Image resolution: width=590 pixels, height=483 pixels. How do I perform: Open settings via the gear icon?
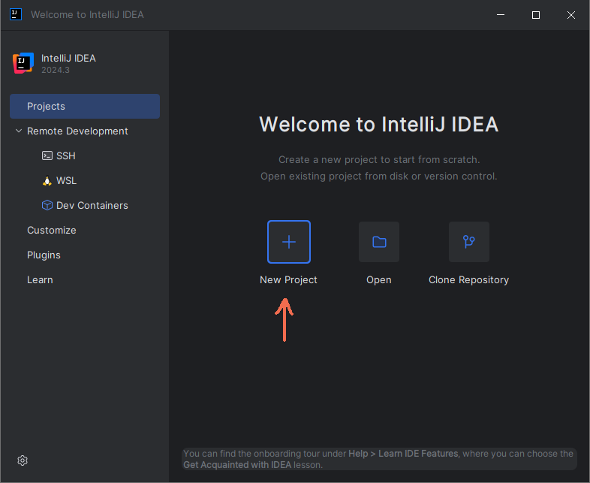coord(23,460)
